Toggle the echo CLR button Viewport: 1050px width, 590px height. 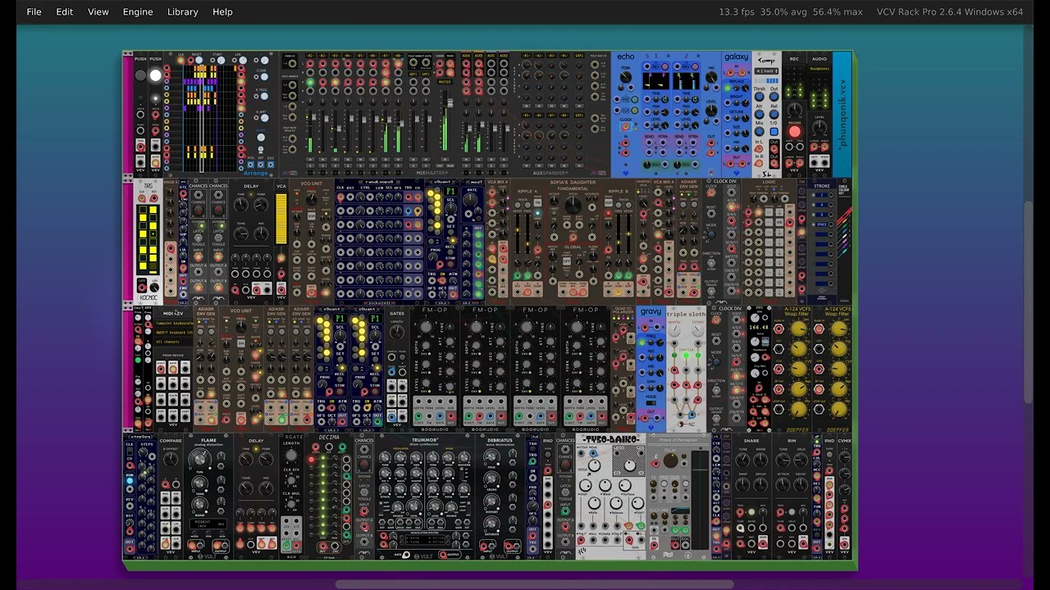coord(635,111)
